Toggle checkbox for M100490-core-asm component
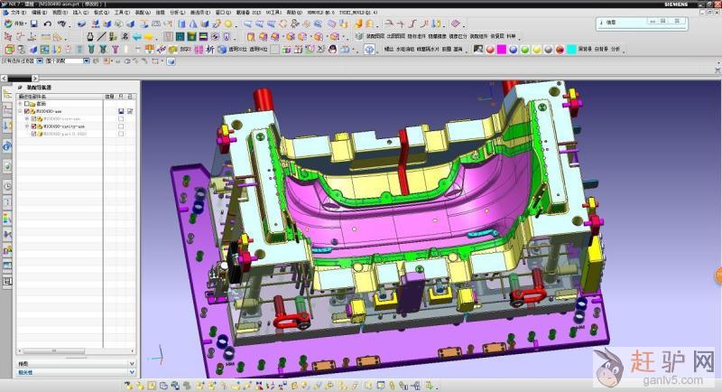Viewport: 722px width, 392px height. pyautogui.click(x=34, y=118)
